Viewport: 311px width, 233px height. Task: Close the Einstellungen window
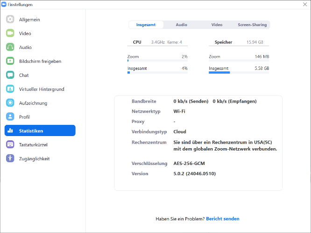pos(303,4)
